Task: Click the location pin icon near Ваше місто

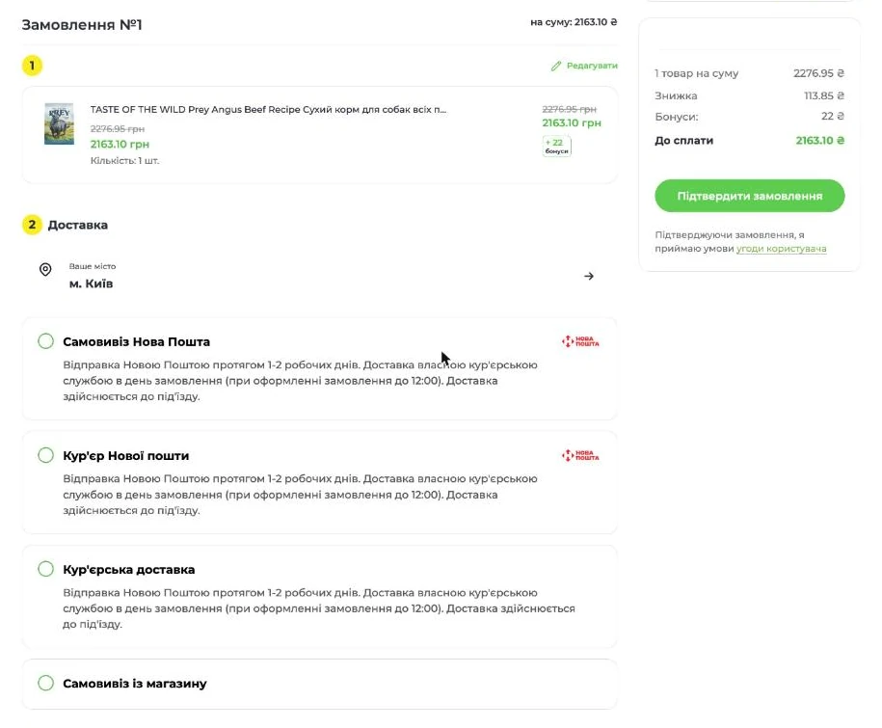Action: [x=45, y=269]
